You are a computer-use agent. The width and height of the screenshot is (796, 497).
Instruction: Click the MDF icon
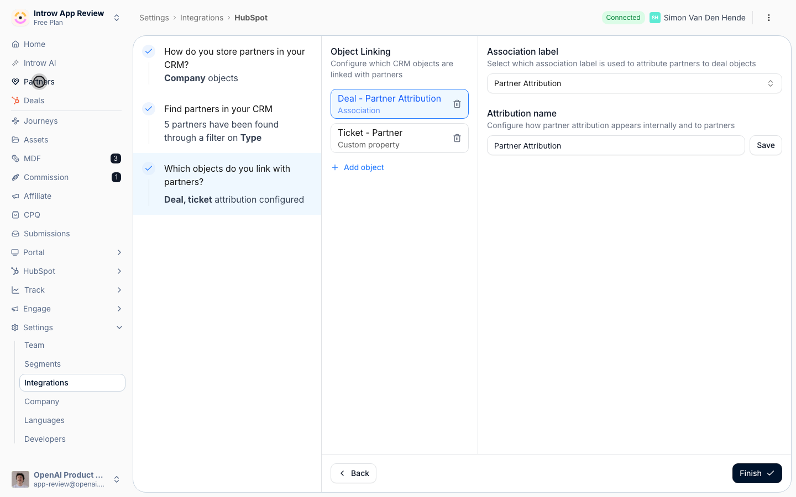[x=15, y=158]
